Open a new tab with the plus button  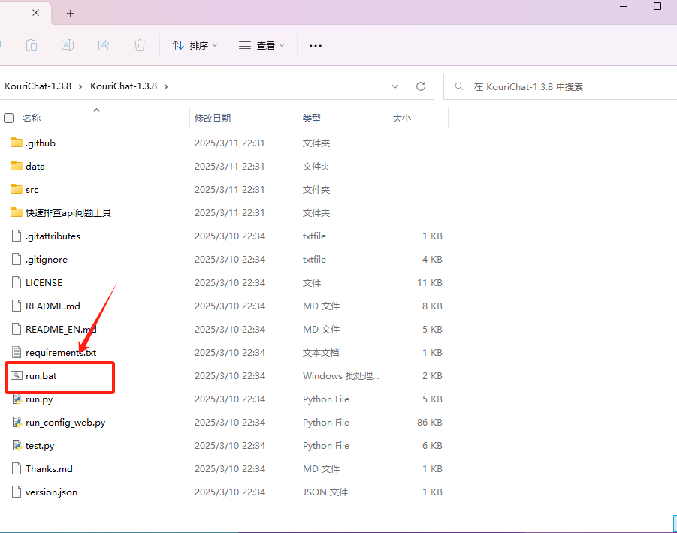[x=70, y=13]
